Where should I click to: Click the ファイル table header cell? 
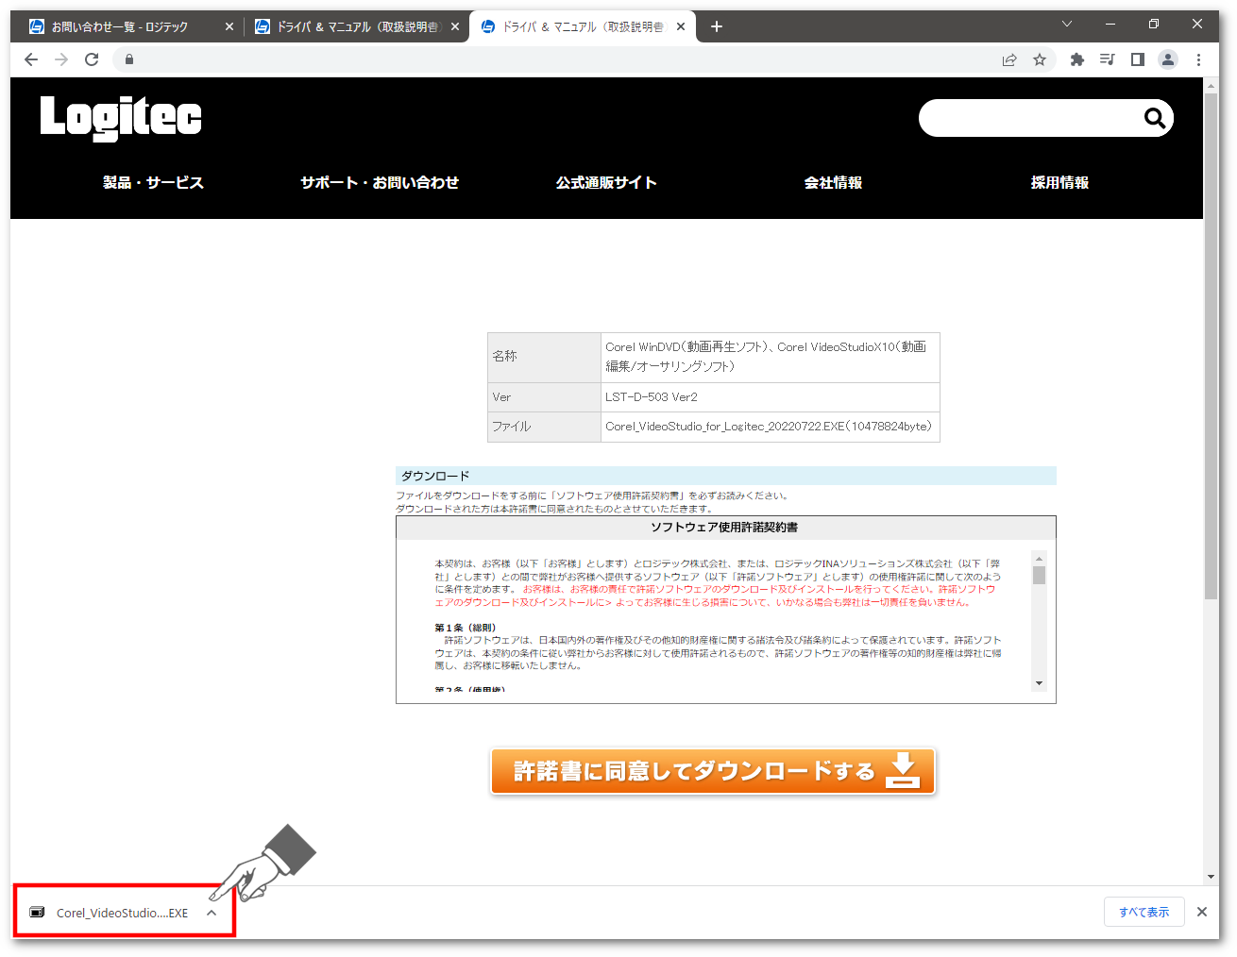pos(544,427)
